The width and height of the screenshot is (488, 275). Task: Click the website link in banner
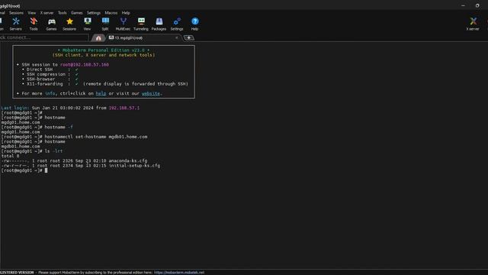[151, 93]
